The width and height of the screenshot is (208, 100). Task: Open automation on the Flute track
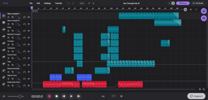12,31
